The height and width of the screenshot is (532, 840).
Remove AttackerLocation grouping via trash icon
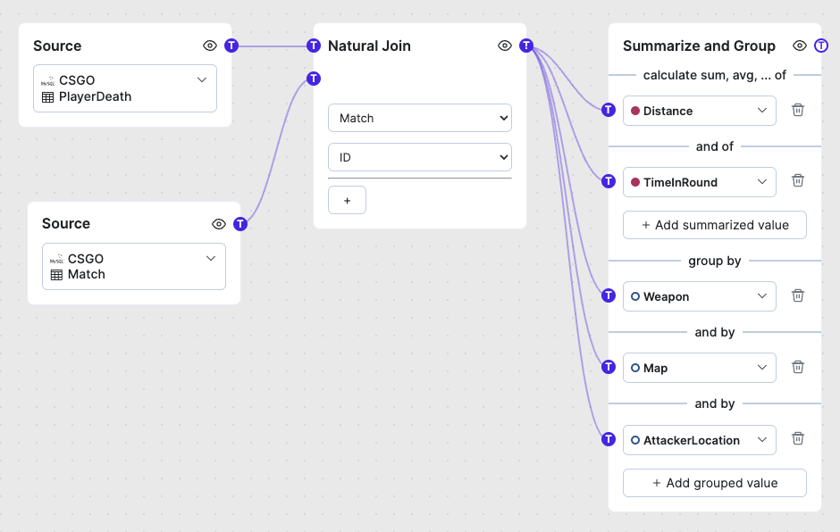tap(798, 438)
